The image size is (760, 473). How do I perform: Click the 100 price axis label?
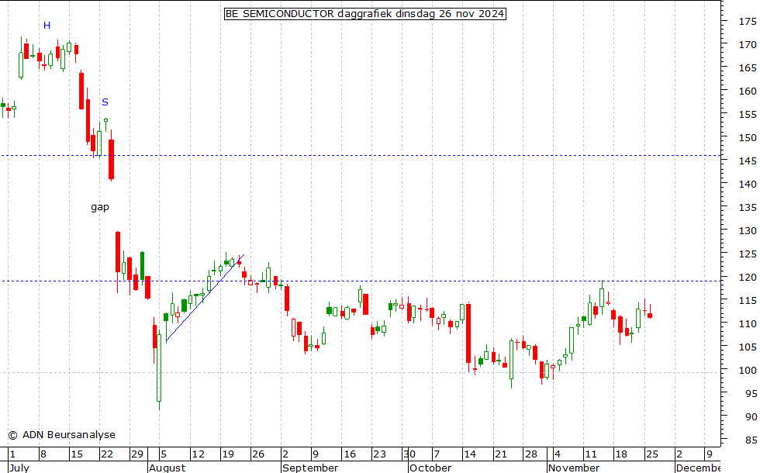point(748,371)
